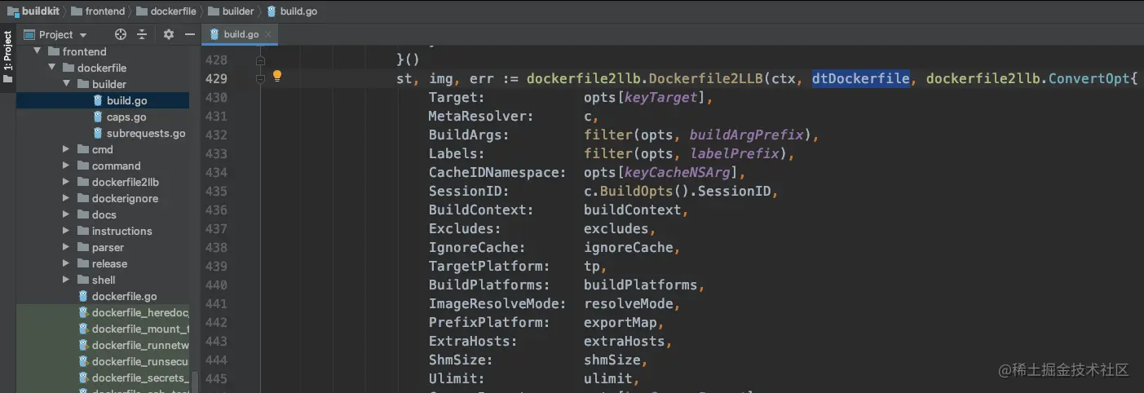Image resolution: width=1144 pixels, height=393 pixels.
Task: Click the frontend breadcrumb in navigation bar
Action: tap(98, 11)
